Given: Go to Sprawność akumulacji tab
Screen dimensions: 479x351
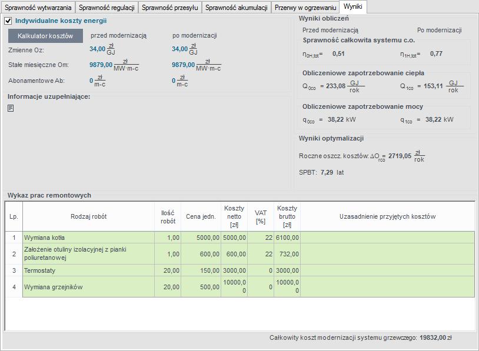Looking at the screenshot, I should pos(237,7).
